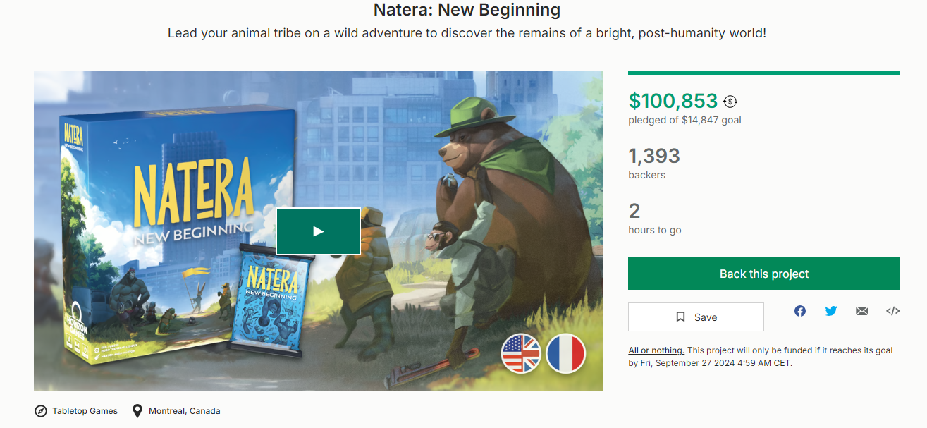Viewport: 927px width, 428px height.
Task: Click the green funding progress bar
Action: click(x=763, y=73)
